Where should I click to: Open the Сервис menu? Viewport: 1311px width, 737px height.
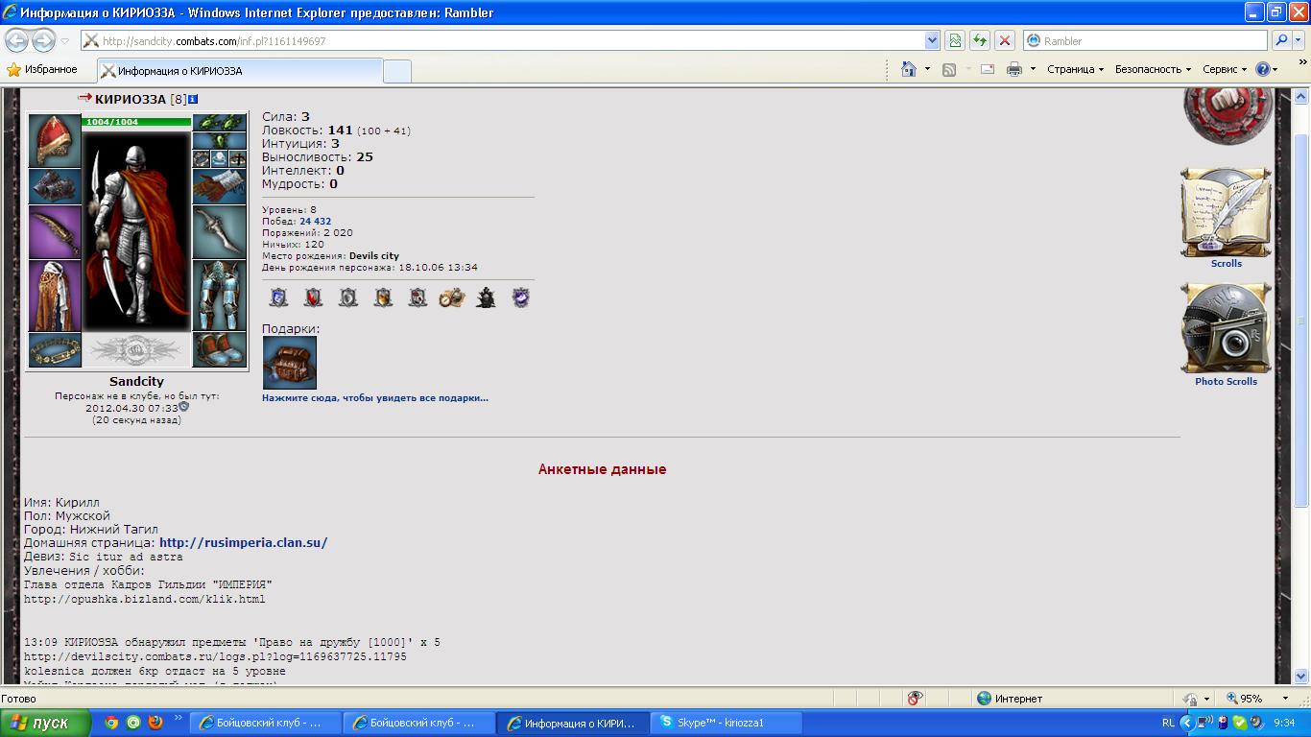(1225, 69)
